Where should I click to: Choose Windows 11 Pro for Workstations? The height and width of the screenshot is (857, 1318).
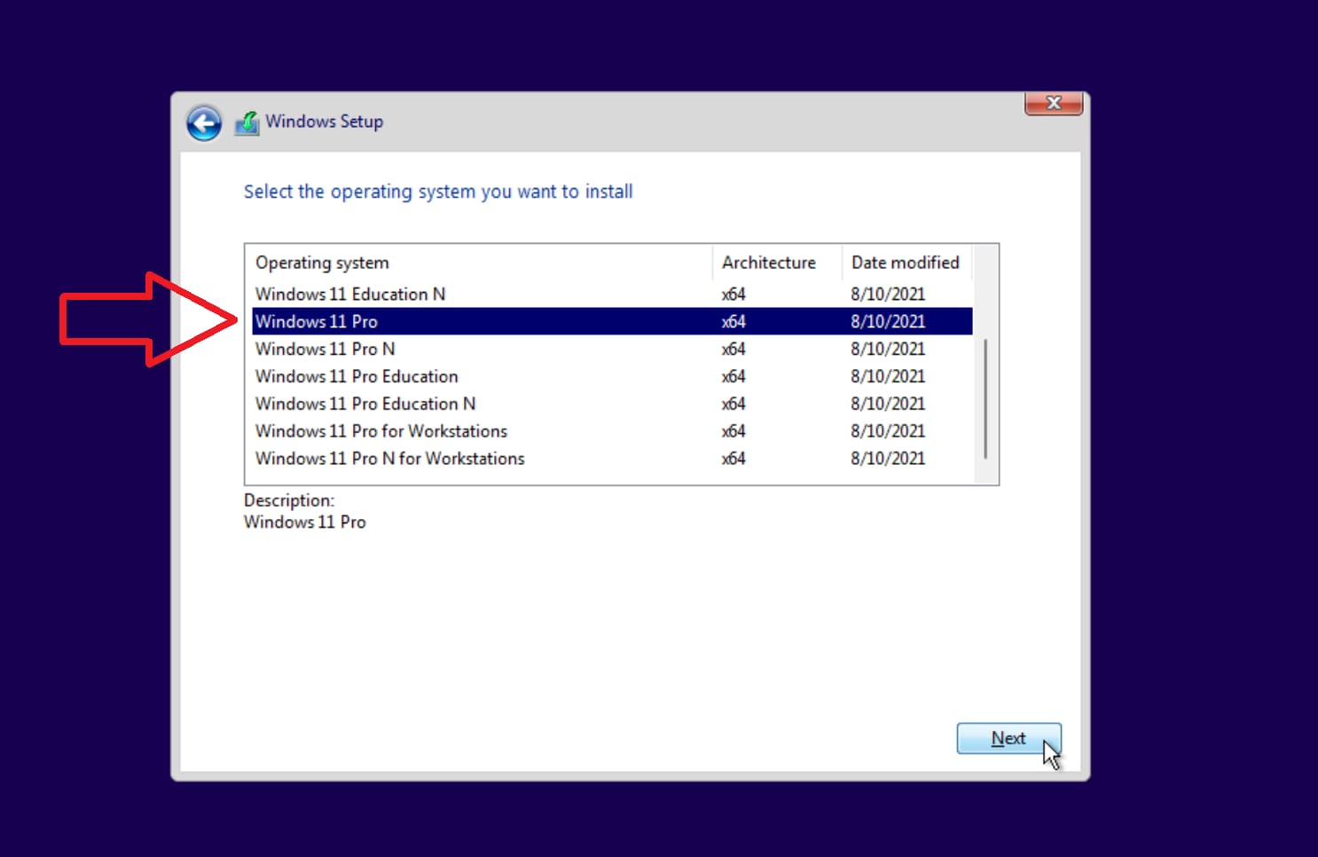tap(381, 431)
